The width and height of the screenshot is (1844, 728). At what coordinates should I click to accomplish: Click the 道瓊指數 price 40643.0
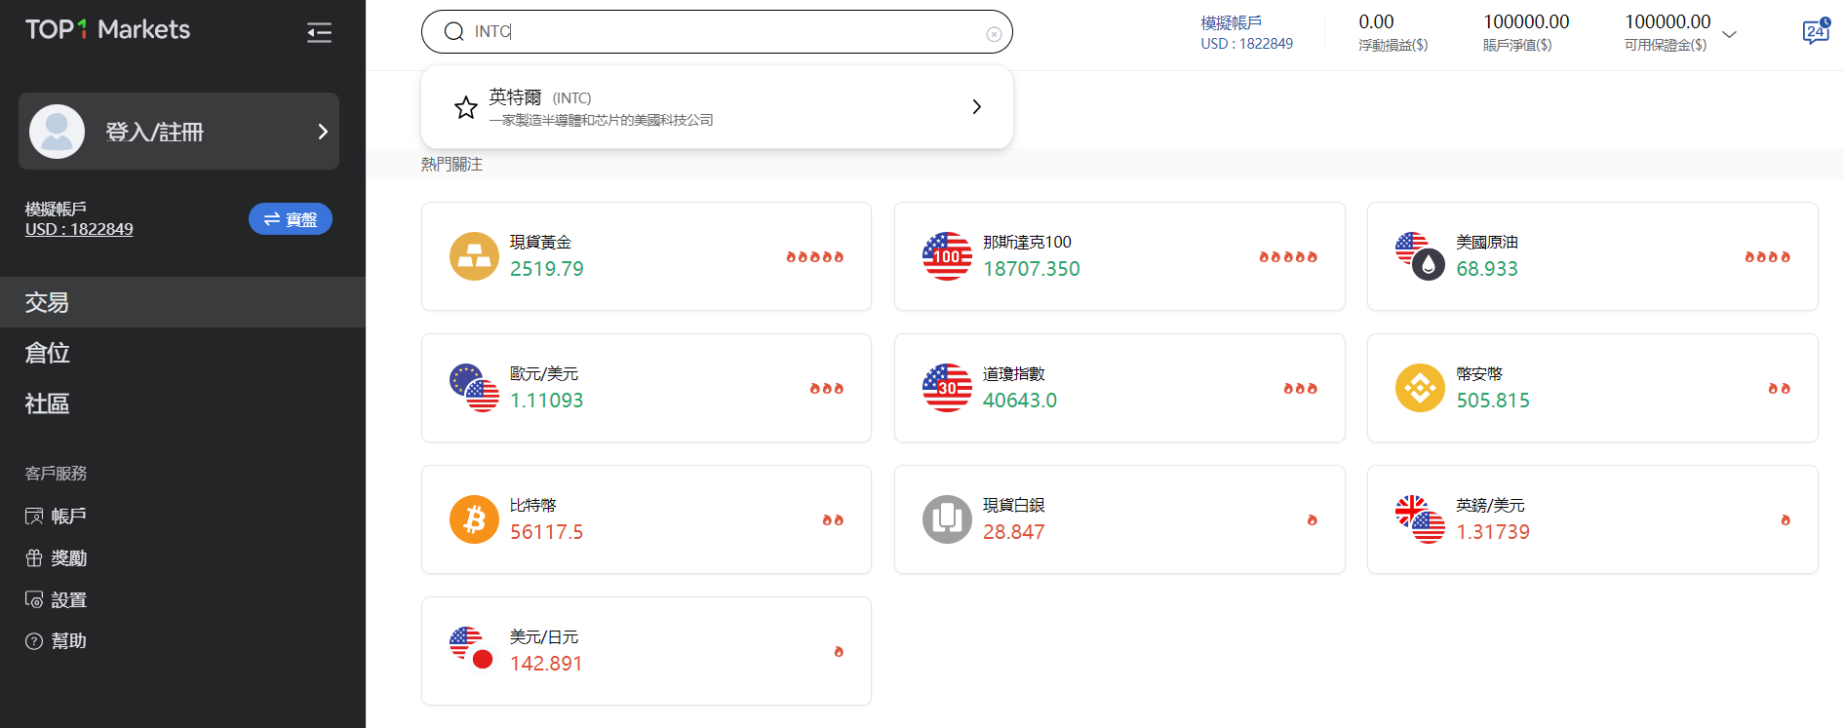pyautogui.click(x=1020, y=401)
